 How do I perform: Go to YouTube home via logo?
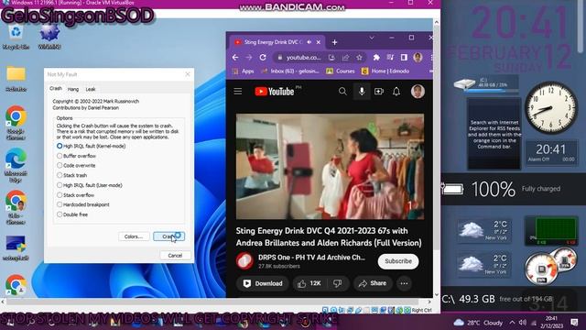275,92
